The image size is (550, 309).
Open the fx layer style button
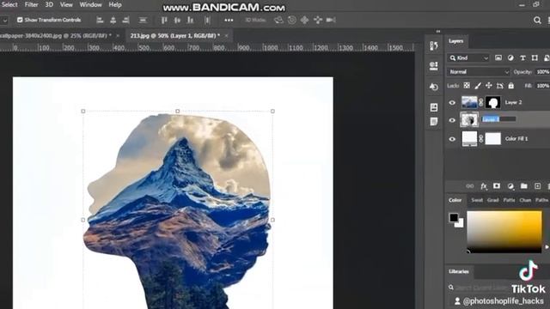point(484,186)
